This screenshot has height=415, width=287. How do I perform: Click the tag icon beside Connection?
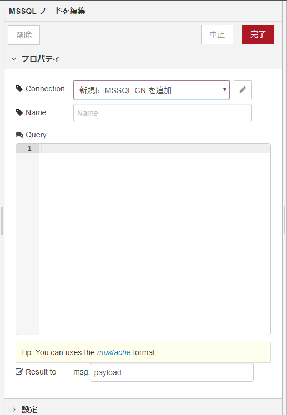point(19,89)
